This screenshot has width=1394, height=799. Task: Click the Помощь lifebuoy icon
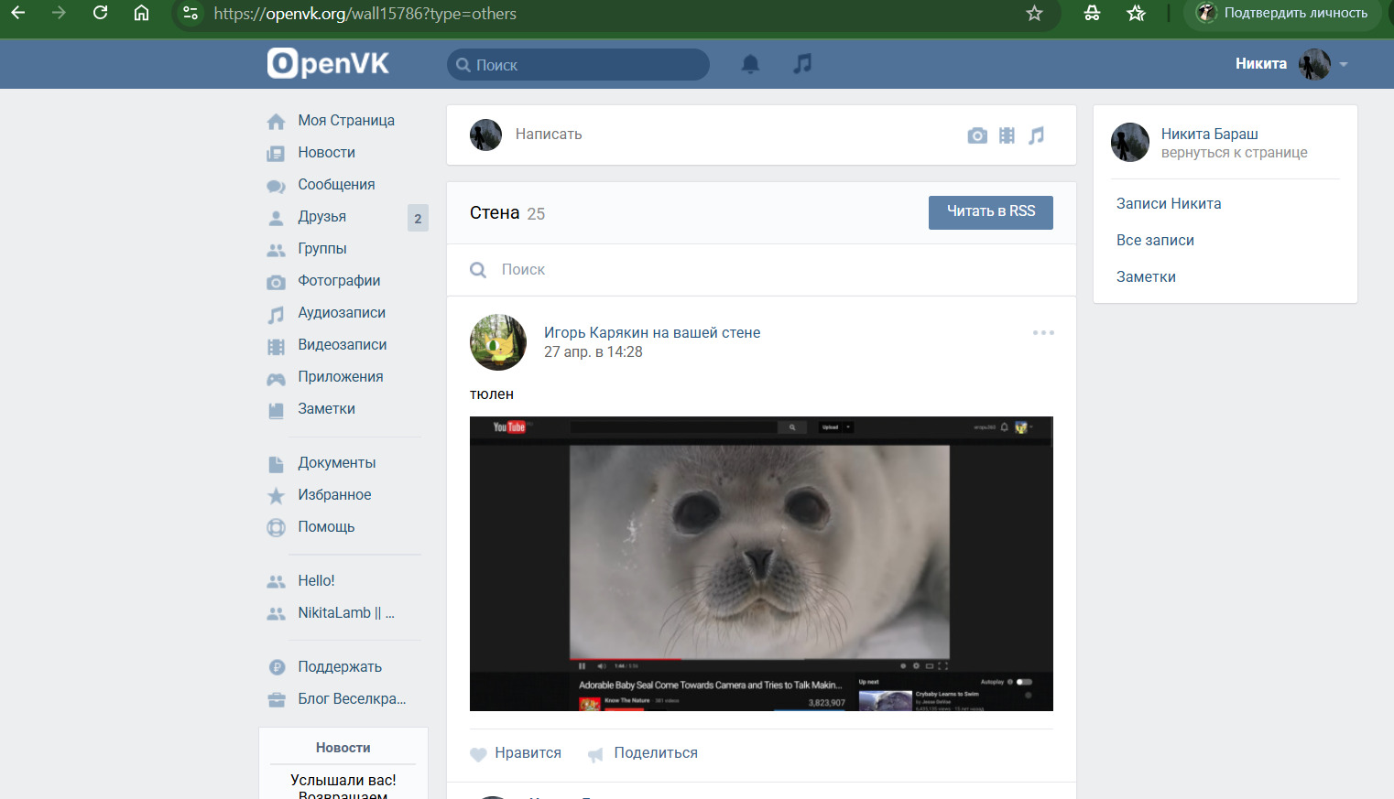(276, 528)
